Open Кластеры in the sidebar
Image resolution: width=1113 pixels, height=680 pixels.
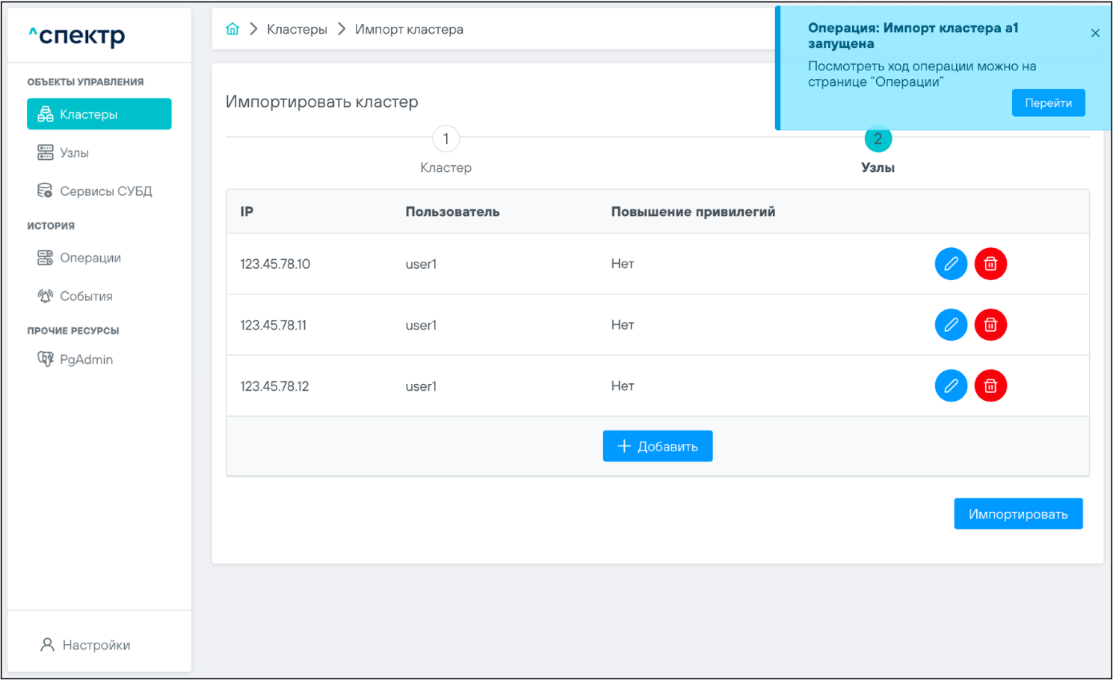point(99,114)
